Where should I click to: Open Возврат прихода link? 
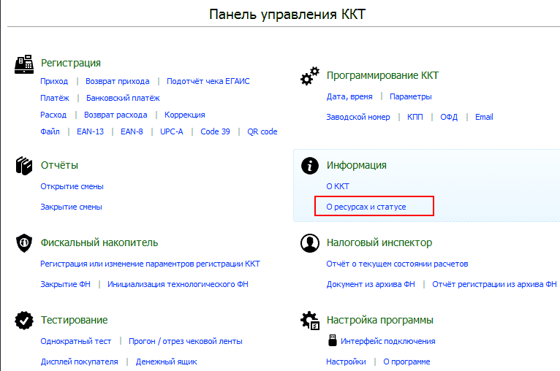118,81
